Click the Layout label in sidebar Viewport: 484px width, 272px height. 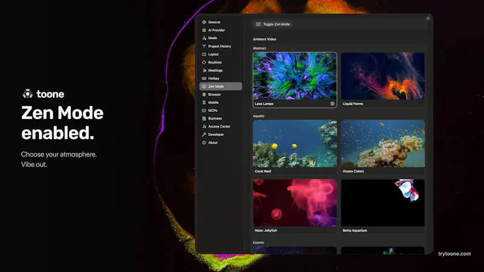click(214, 54)
